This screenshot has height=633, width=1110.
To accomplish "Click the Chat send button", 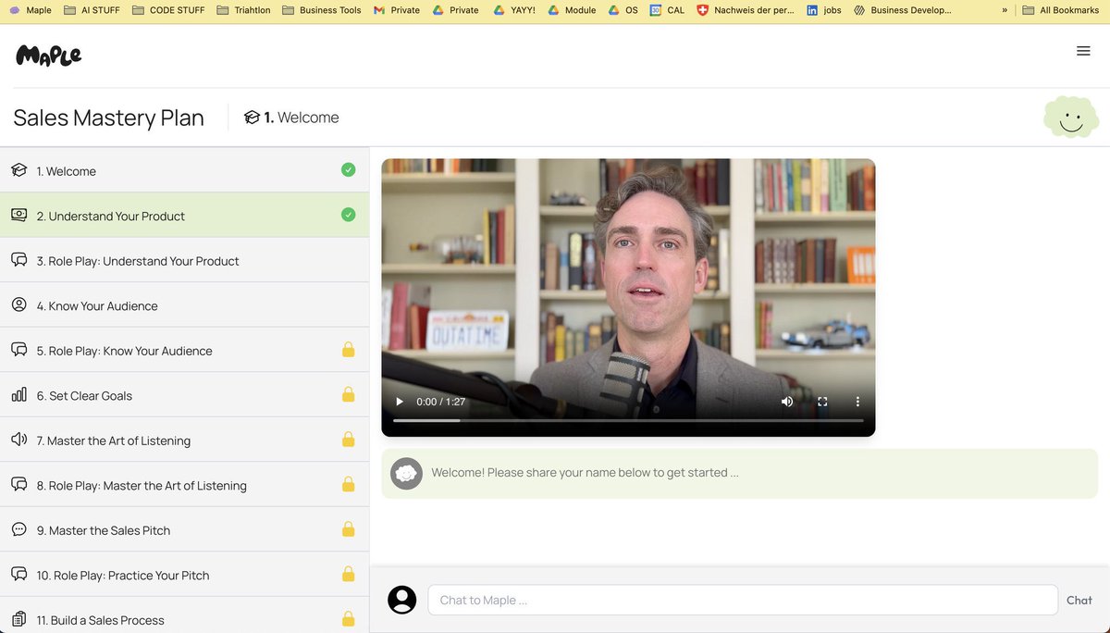I will point(1079,600).
